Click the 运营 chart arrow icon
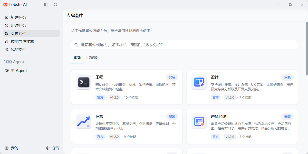 84,121
